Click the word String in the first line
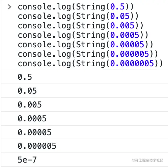 pyautogui.click(x=90, y=7)
